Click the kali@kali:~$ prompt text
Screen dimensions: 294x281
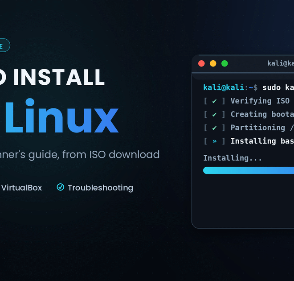point(230,88)
